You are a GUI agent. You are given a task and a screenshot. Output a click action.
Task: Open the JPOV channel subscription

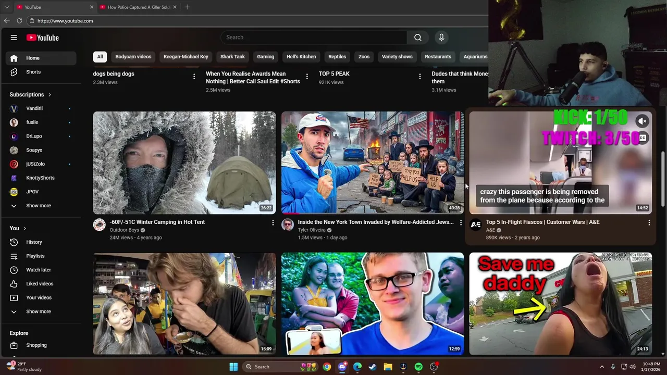pyautogui.click(x=42, y=192)
